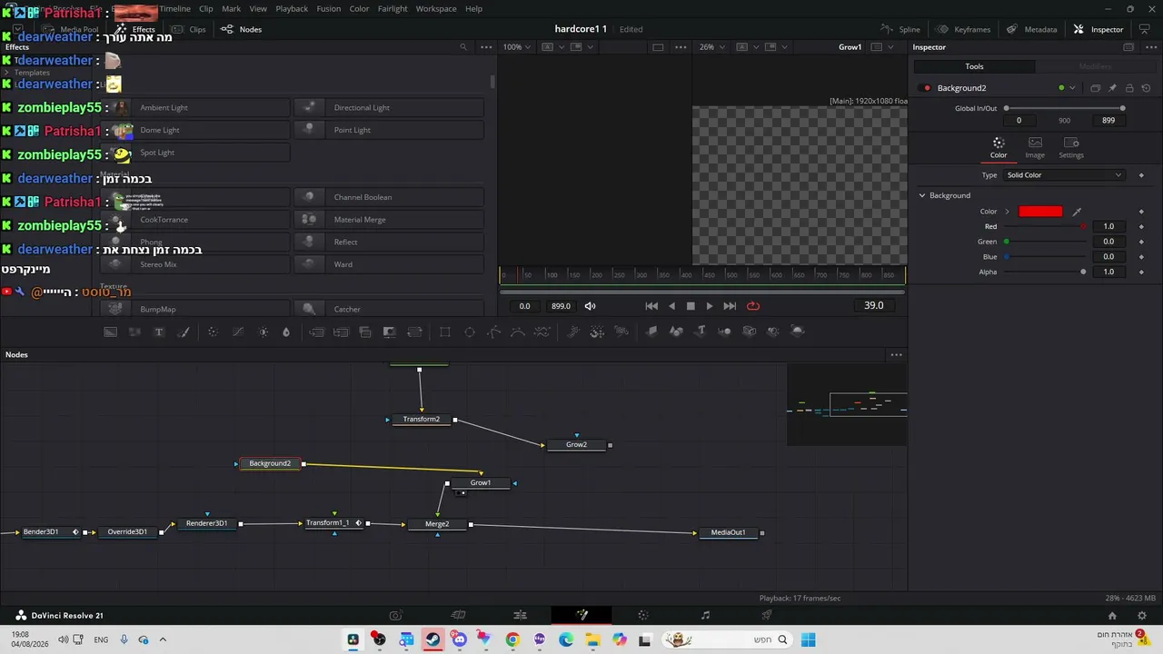
Task: Open Background2 tool color tag dropdown
Action: (x=1072, y=88)
